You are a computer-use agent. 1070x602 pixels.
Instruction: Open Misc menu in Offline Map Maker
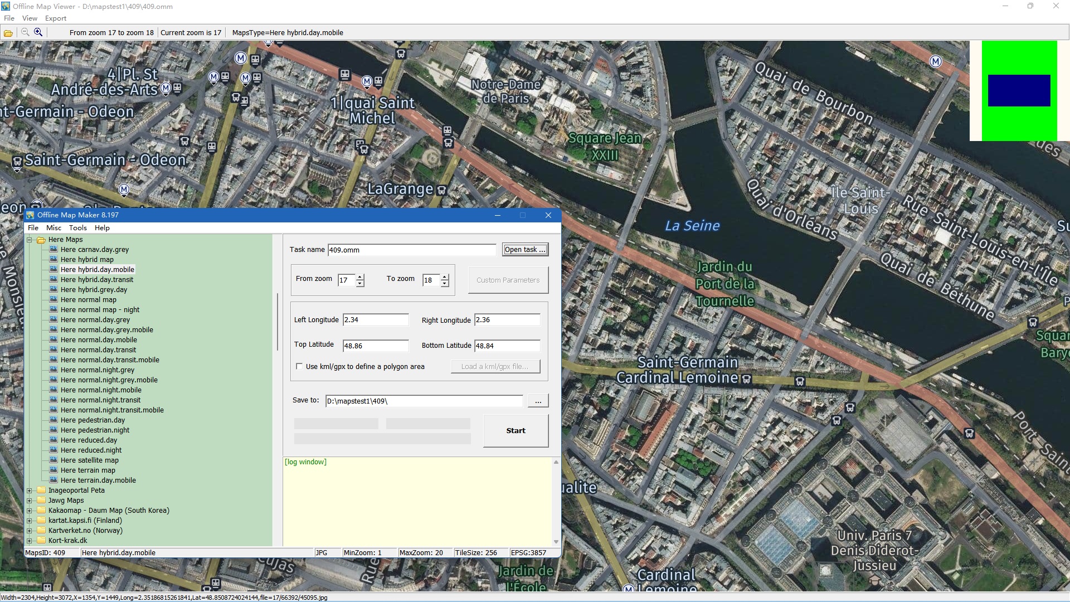tap(53, 227)
